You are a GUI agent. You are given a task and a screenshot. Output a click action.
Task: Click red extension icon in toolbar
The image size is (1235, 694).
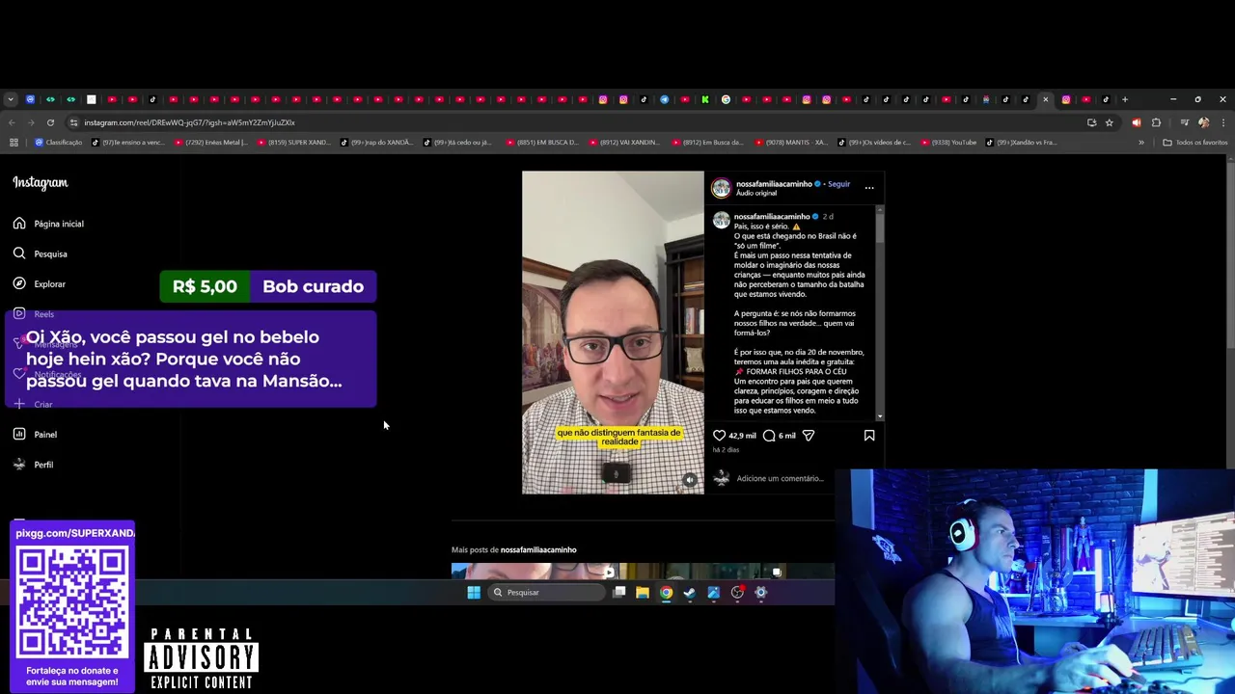point(1136,122)
